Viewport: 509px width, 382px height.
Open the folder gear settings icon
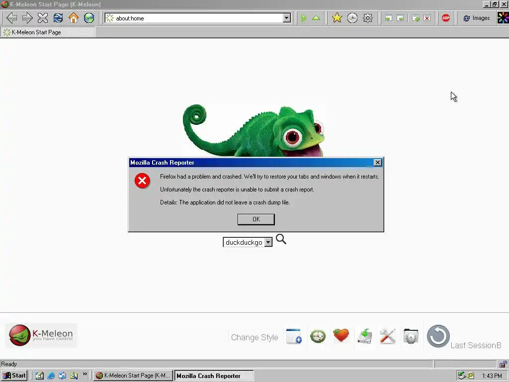tap(411, 336)
